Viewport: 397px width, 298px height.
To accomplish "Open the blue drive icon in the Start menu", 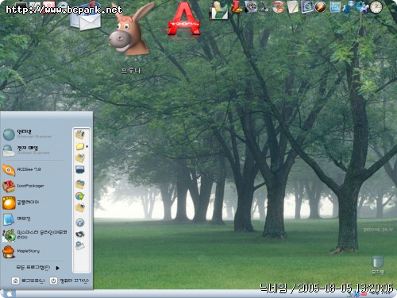I will point(80,169).
